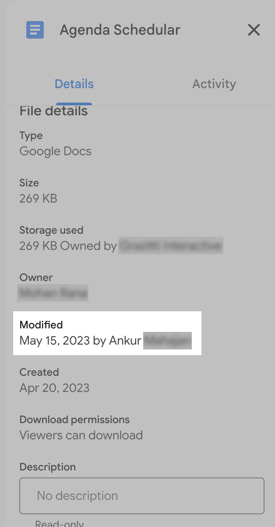Viewport: 275px width, 527px height.
Task: Click the Created field label
Action: pos(39,372)
